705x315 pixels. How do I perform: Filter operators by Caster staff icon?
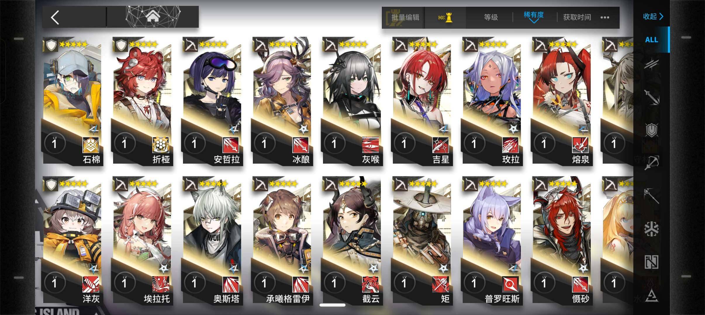[x=652, y=195]
